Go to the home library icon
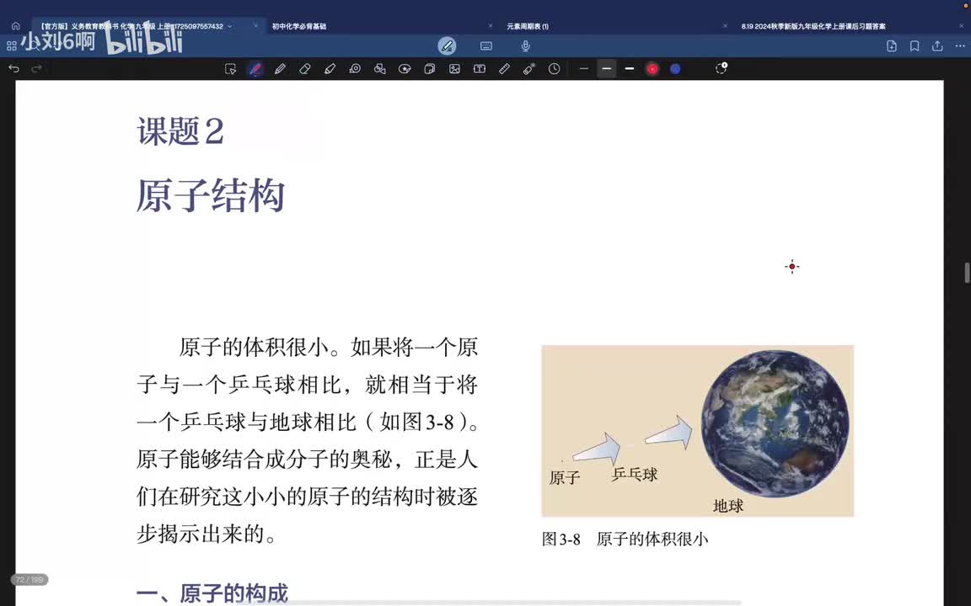 pos(15,26)
